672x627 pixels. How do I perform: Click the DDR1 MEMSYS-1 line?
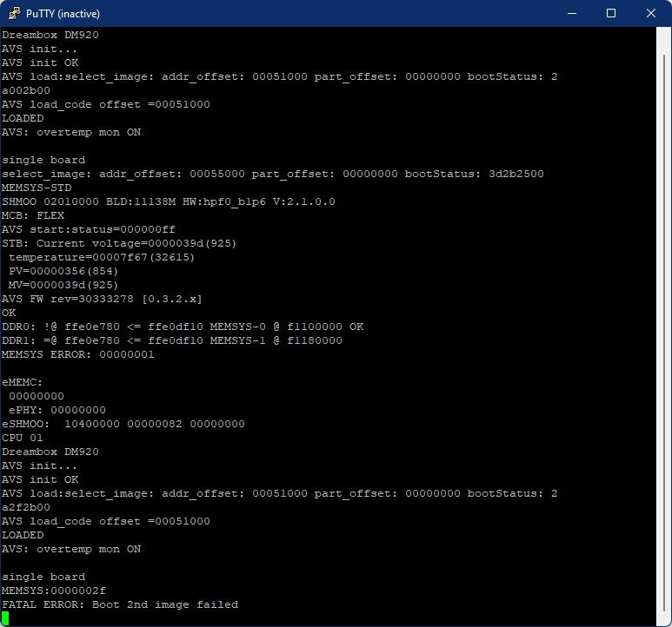(x=172, y=340)
